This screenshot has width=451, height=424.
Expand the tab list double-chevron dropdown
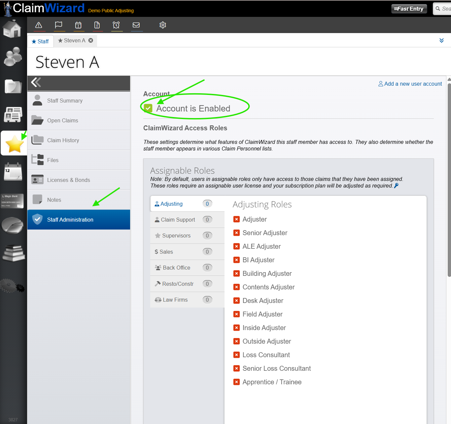441,40
